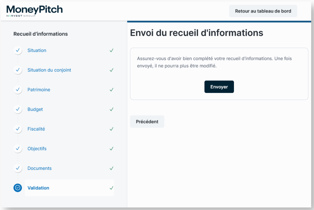Click the Objectifs step circle icon

pyautogui.click(x=18, y=149)
